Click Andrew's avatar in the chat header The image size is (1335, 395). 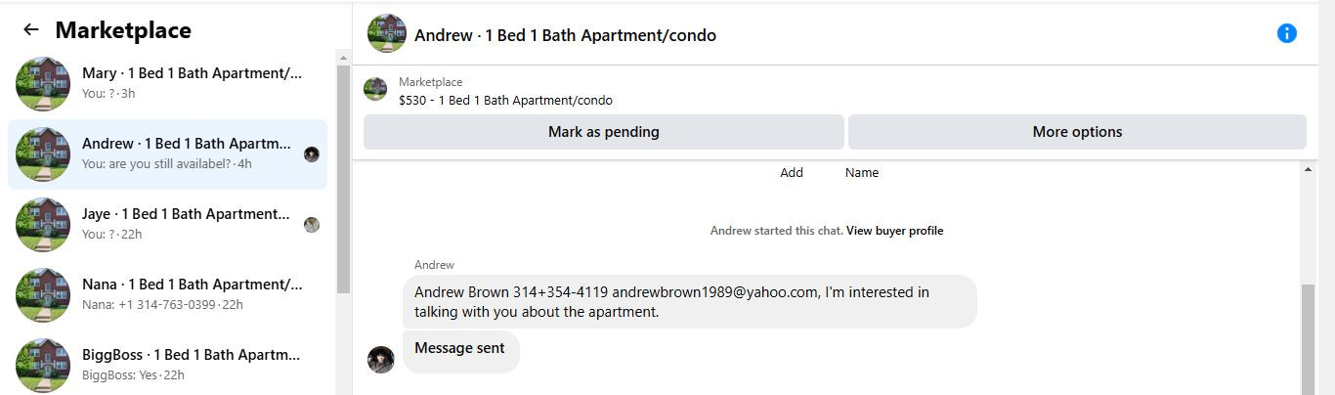point(387,34)
